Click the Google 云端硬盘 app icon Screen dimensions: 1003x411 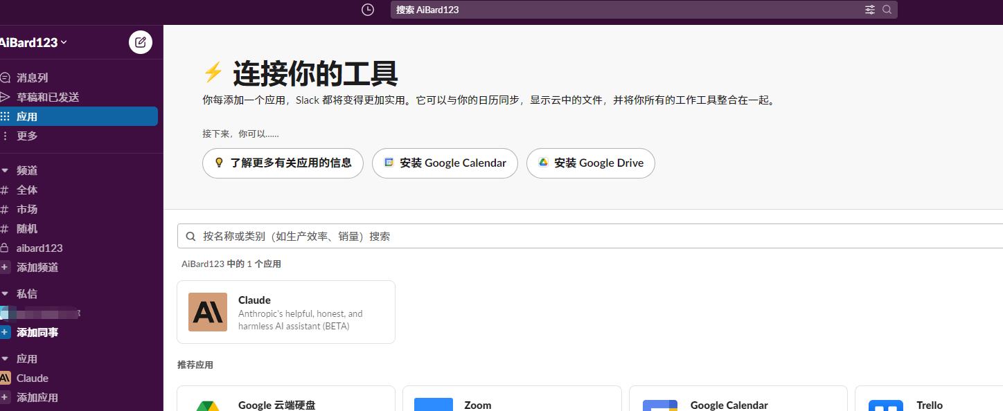pos(208,405)
